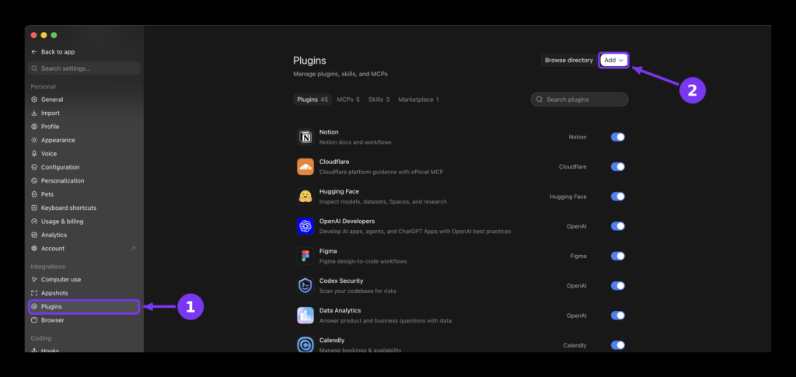Open the Add dropdown menu
The height and width of the screenshot is (377, 796).
(x=614, y=60)
